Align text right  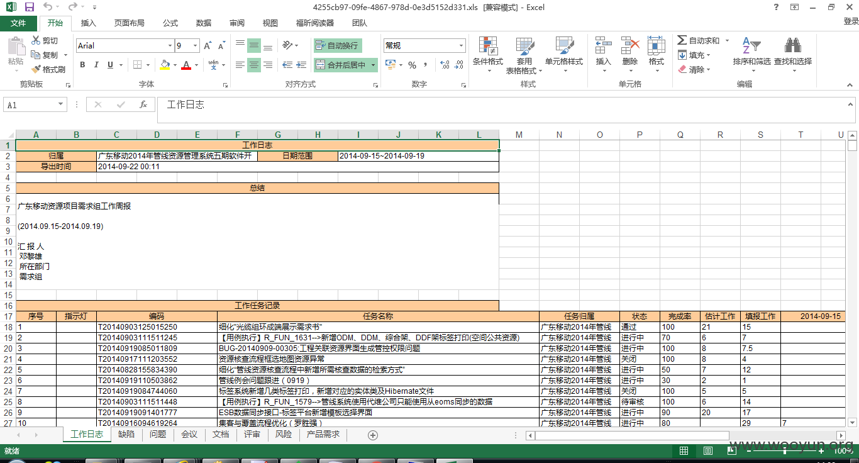(x=268, y=65)
